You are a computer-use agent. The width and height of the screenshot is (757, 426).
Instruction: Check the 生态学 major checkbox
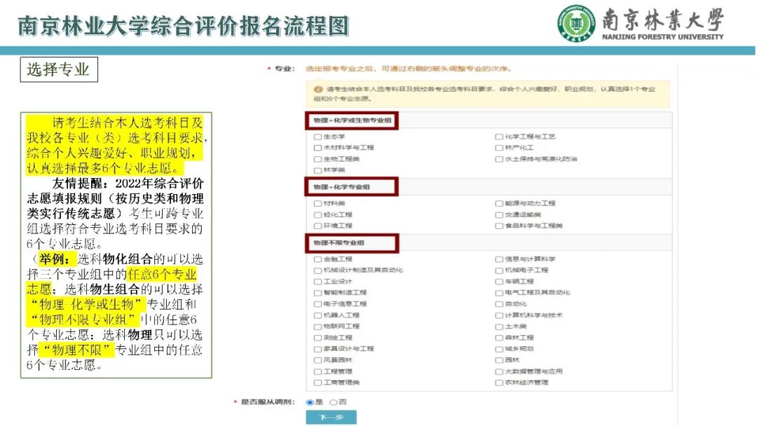(x=318, y=137)
